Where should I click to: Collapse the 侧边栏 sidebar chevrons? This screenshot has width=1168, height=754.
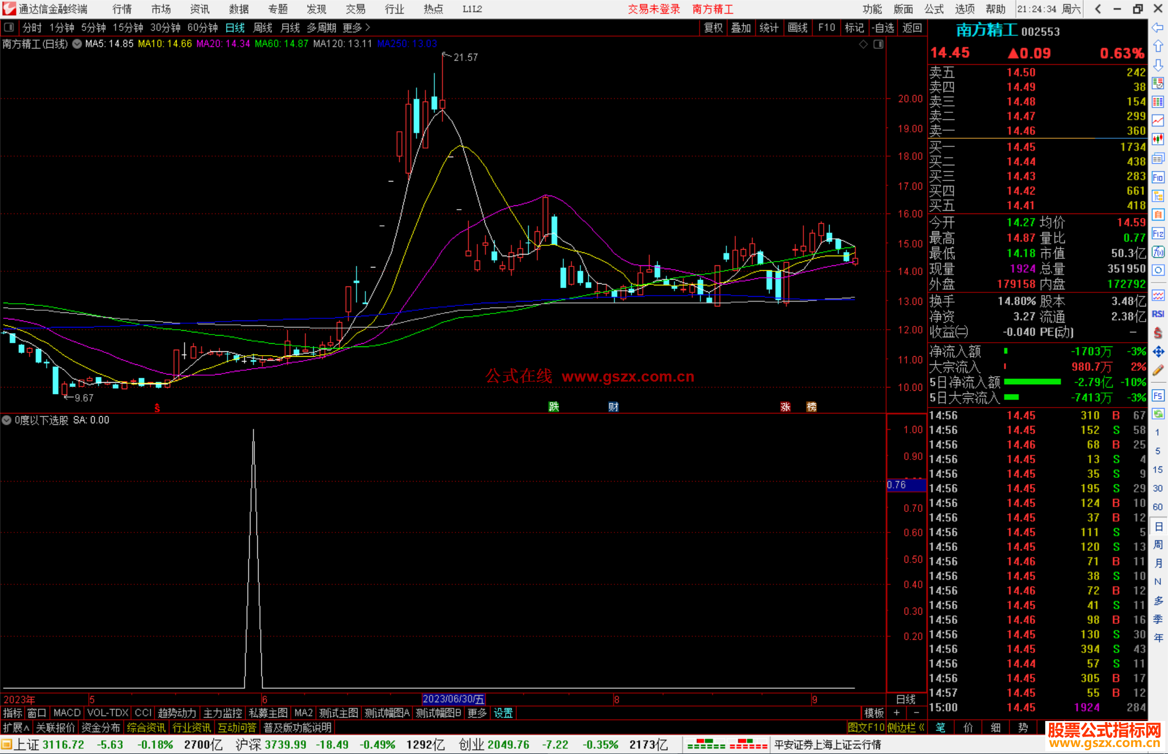[922, 728]
